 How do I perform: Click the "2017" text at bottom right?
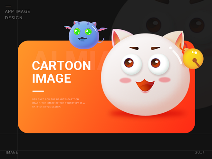[199, 152]
